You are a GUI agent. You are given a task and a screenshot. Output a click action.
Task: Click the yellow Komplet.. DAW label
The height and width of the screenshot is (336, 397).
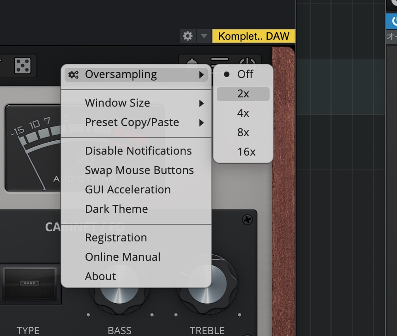pyautogui.click(x=253, y=36)
